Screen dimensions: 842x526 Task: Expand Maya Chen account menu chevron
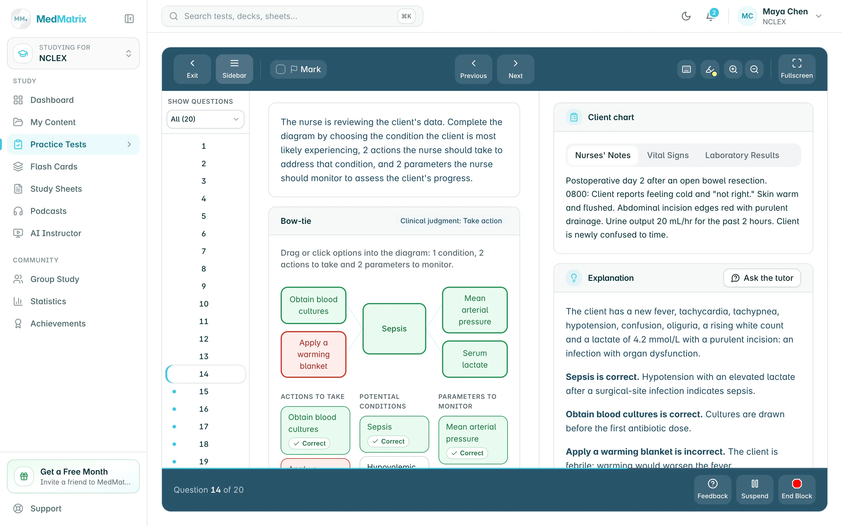tap(818, 16)
